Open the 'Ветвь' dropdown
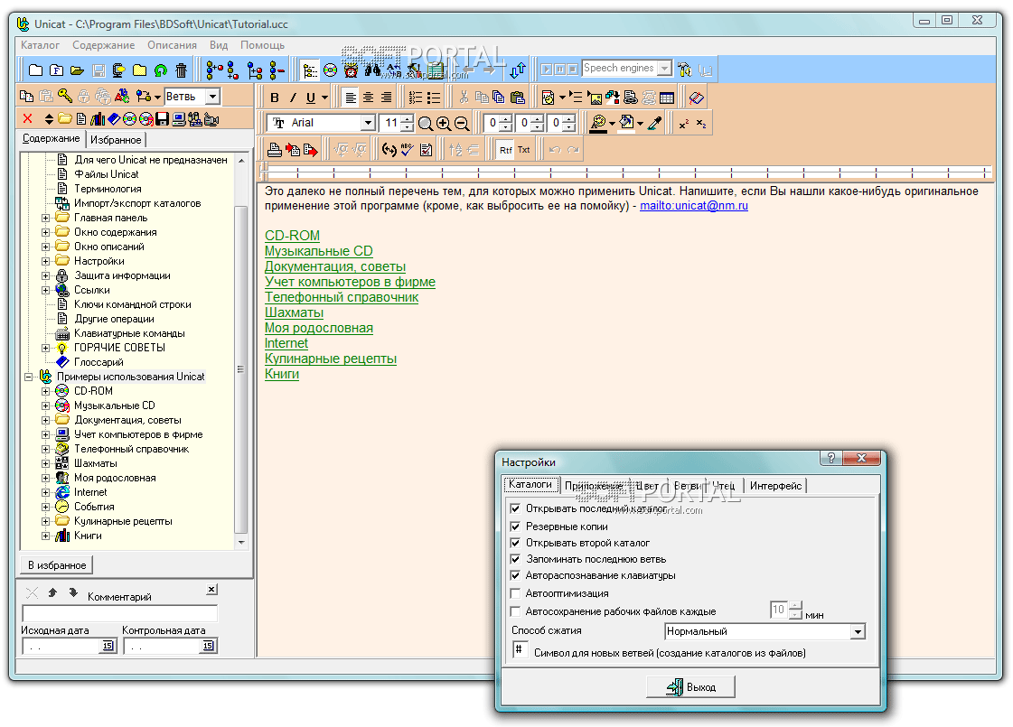The image size is (1013, 727). pyautogui.click(x=212, y=97)
